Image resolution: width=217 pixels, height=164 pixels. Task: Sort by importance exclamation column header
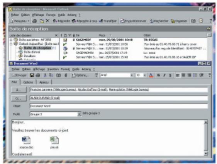pos(61,35)
